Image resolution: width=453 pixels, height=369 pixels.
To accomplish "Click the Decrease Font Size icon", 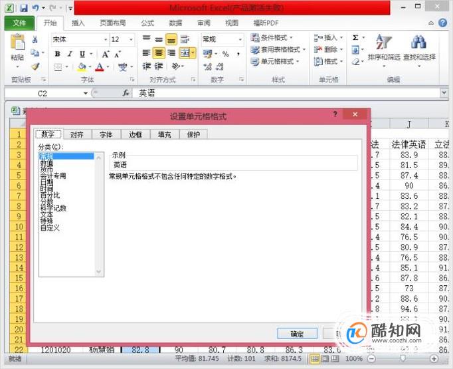I will 118,54.
